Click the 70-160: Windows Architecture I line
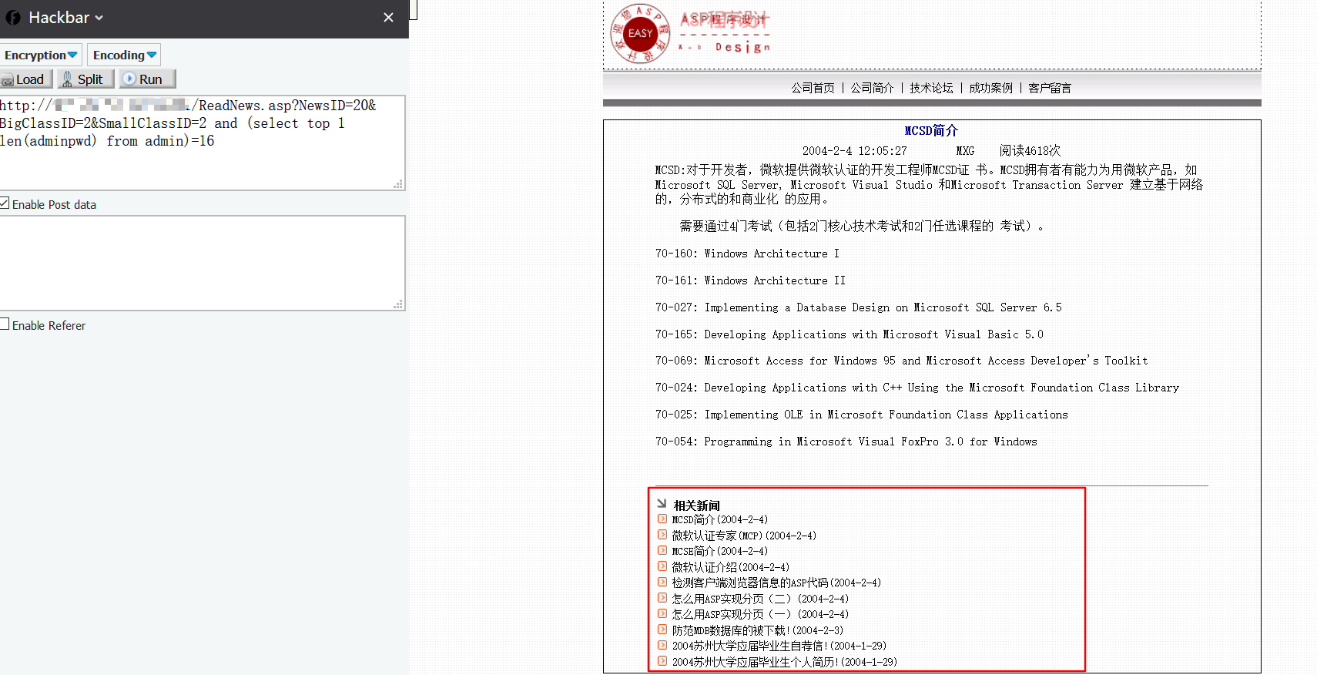 click(x=747, y=254)
